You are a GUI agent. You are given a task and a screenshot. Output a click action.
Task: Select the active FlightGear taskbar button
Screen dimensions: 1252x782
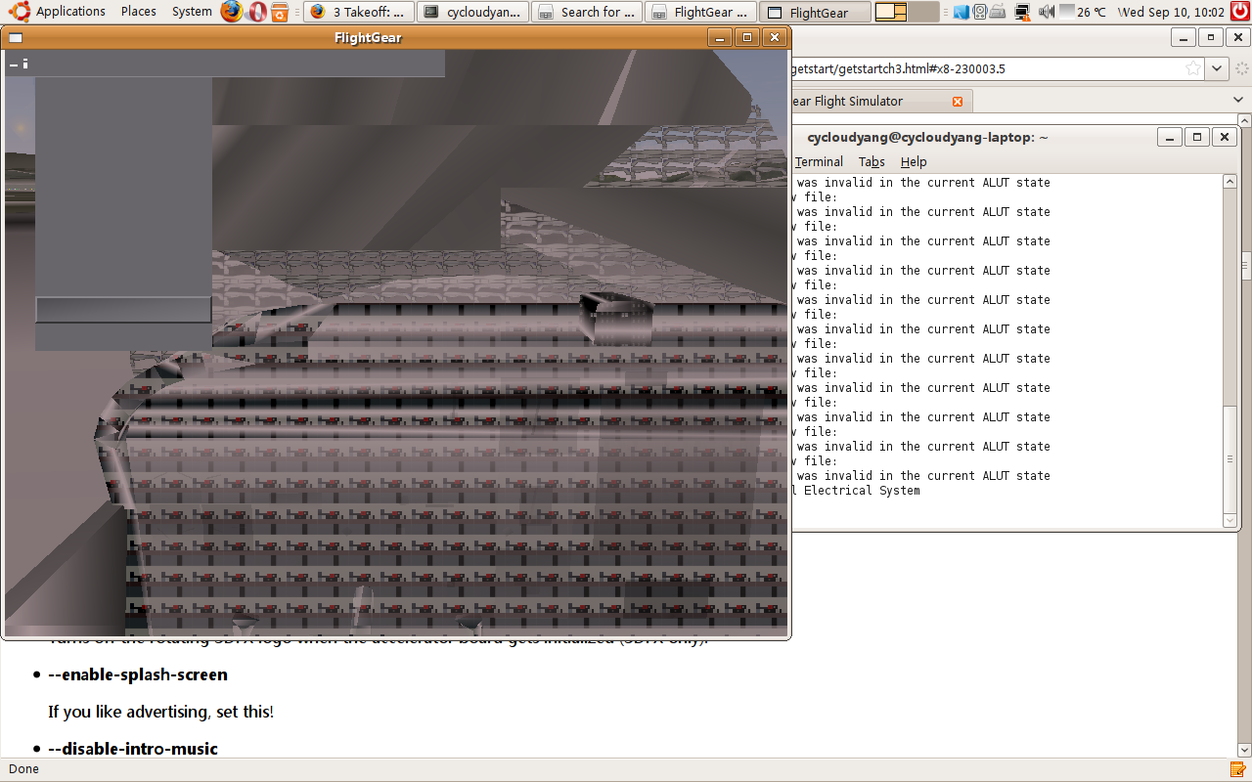(x=816, y=12)
